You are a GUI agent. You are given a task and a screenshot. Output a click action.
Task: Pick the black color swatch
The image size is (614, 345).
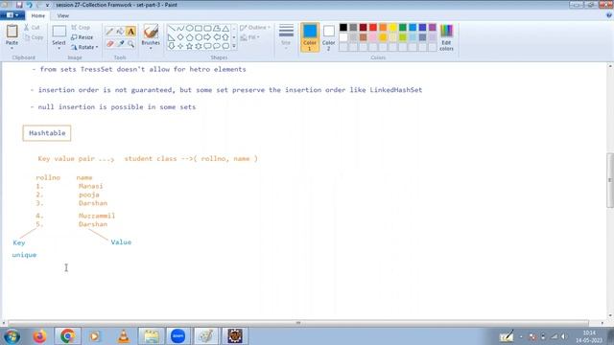[x=343, y=27]
